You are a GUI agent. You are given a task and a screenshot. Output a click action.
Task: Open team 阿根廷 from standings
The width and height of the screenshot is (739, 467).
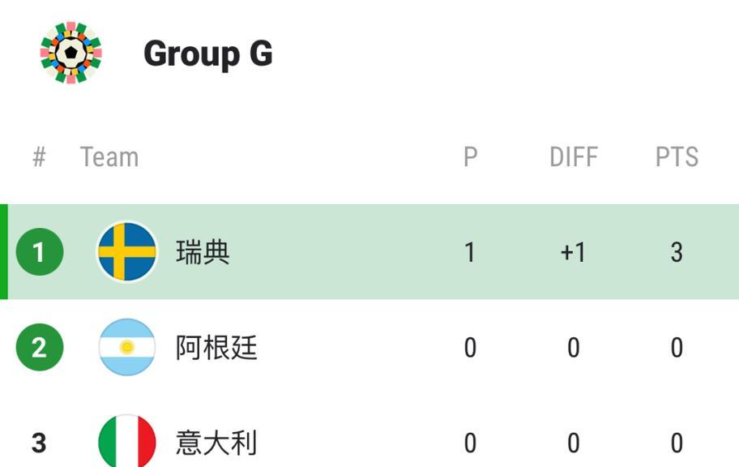[216, 348]
